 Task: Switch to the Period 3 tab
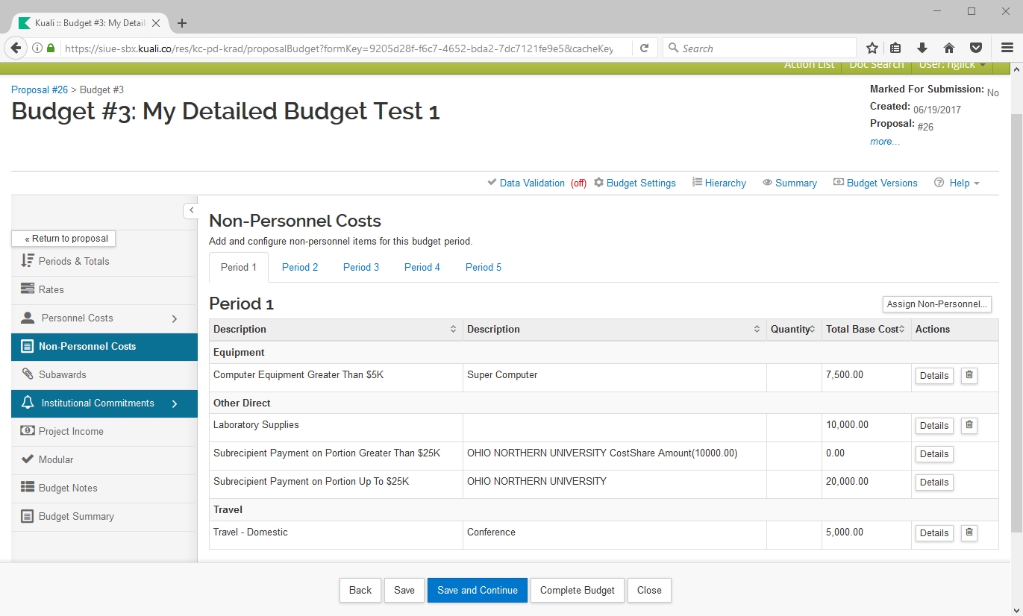tap(361, 267)
